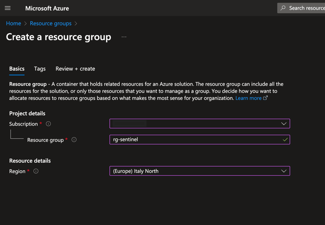Open the hamburger portal menu
Image resolution: width=325 pixels, height=225 pixels.
(8, 8)
